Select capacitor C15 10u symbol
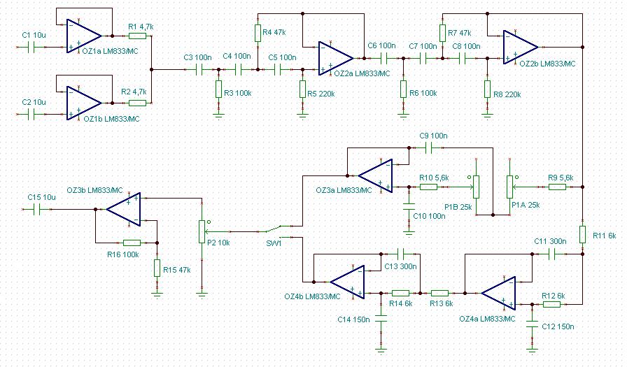627x367 pixels. (37, 209)
